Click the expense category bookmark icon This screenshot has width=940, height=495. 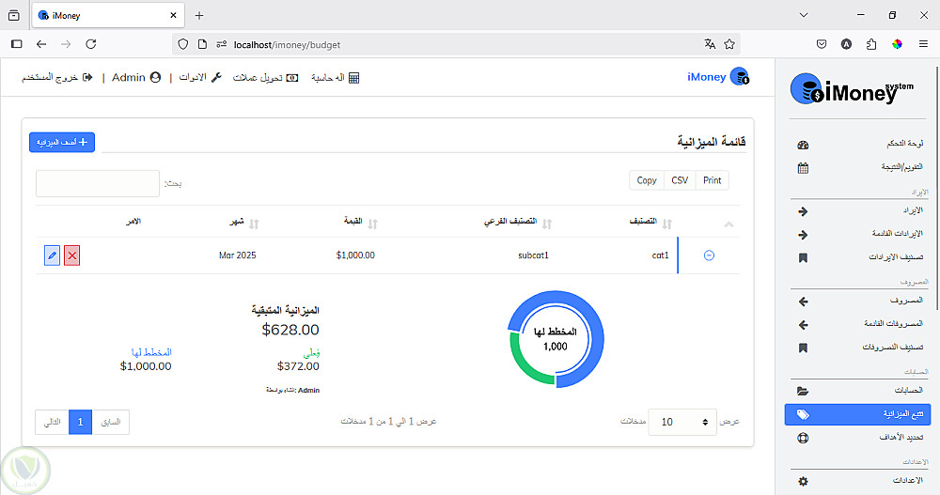(803, 348)
